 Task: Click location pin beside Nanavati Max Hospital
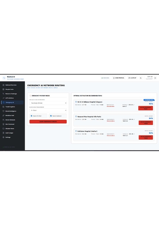(76, 117)
